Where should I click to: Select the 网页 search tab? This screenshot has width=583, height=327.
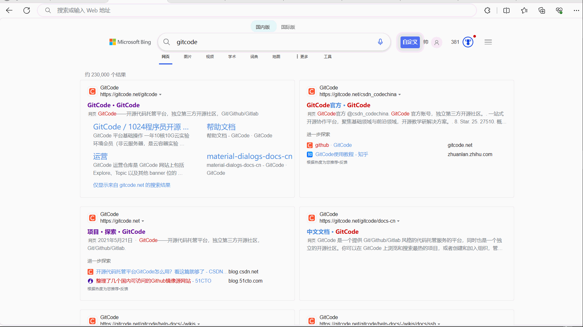click(166, 56)
